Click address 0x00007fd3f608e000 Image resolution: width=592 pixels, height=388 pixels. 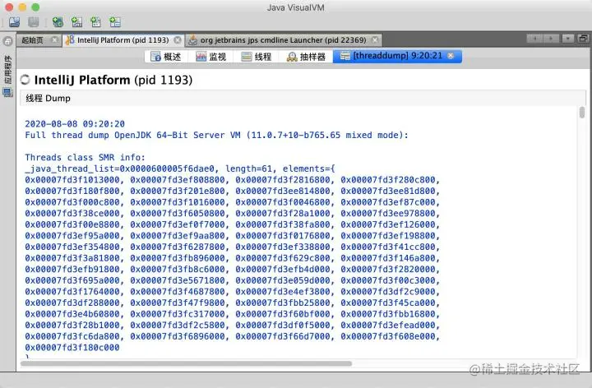388,336
